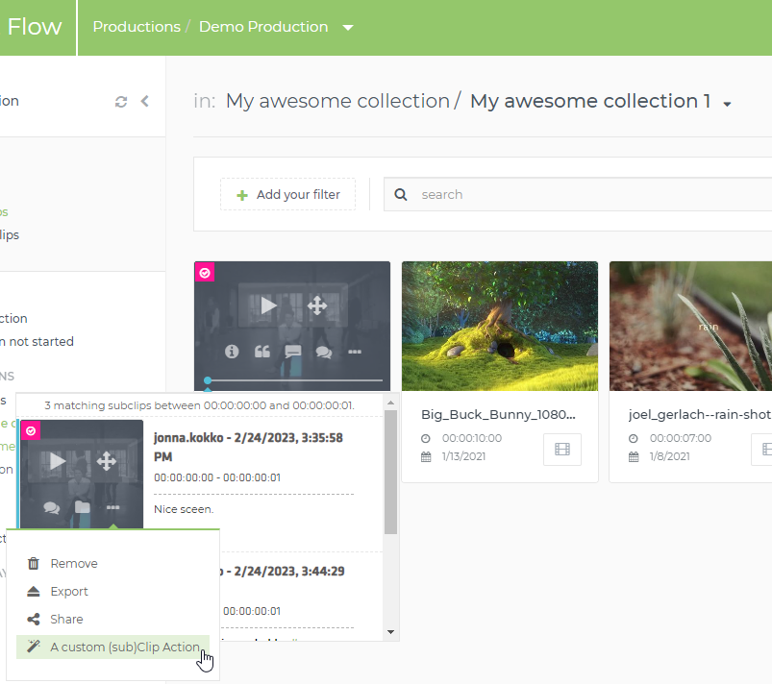Collapse the sidebar with the chevron
The image size is (772, 684).
point(145,102)
